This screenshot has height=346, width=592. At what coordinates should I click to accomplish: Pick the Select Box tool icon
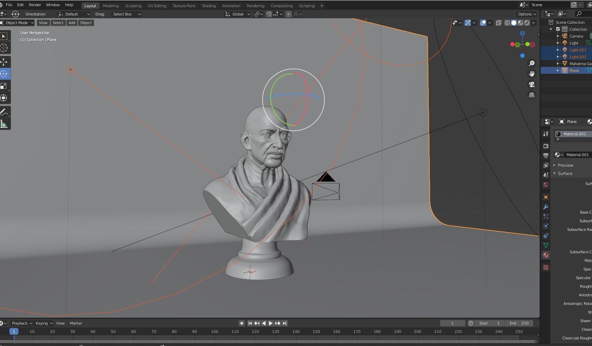pyautogui.click(x=4, y=36)
